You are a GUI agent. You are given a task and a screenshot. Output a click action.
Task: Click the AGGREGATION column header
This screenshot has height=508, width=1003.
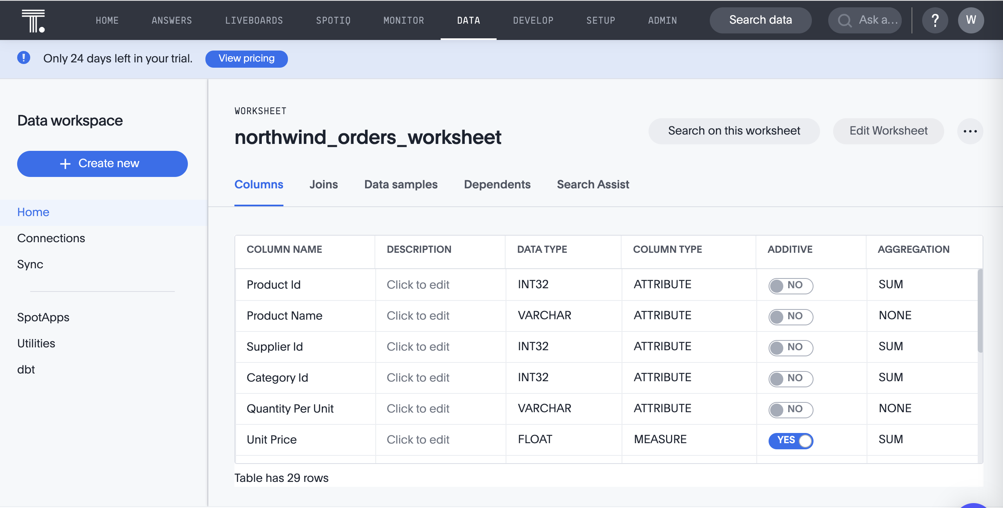click(914, 250)
